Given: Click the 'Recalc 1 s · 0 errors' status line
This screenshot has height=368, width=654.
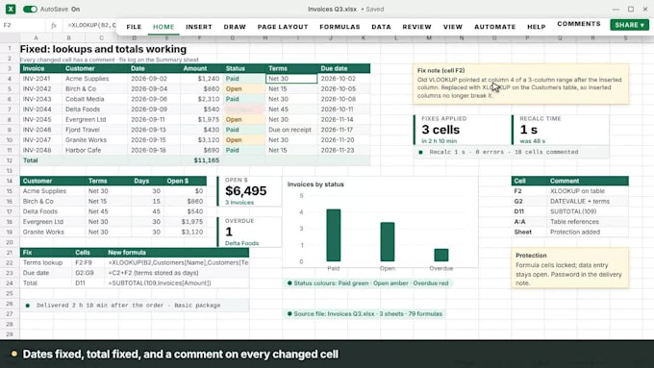Looking at the screenshot, I should [511, 152].
